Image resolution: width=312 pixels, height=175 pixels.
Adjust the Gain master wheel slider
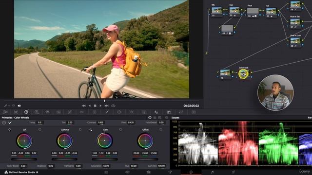pos(105,159)
